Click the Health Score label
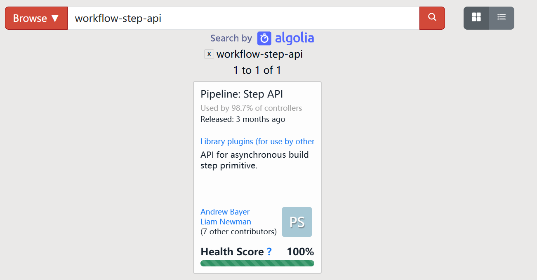The image size is (537, 280). pos(232,252)
